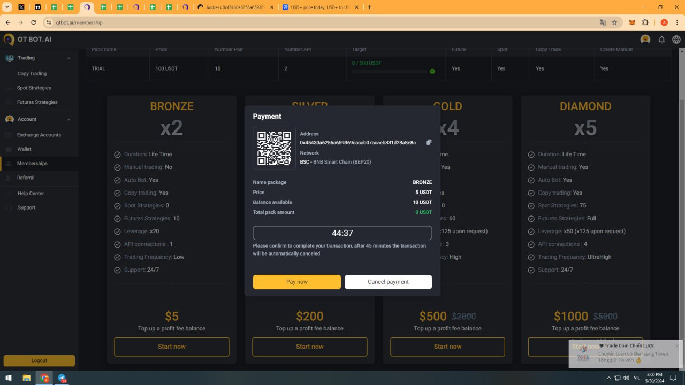Viewport: 685px width, 385px height.
Task: Click the BRONZE card title
Action: [x=172, y=106]
